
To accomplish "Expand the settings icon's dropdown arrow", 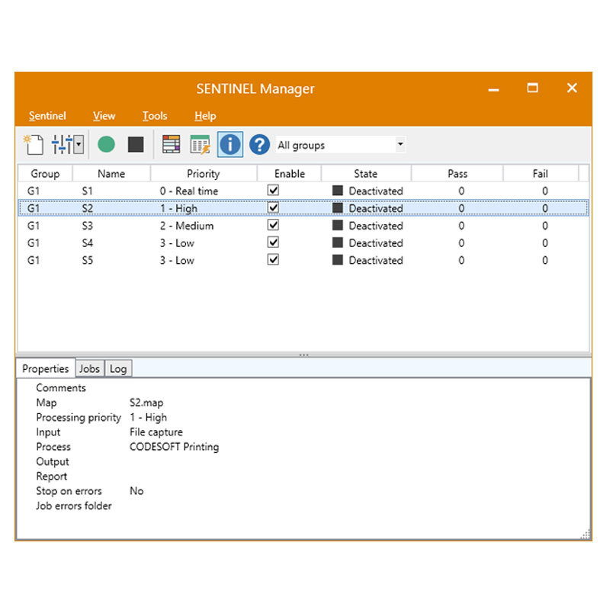I will tap(79, 143).
